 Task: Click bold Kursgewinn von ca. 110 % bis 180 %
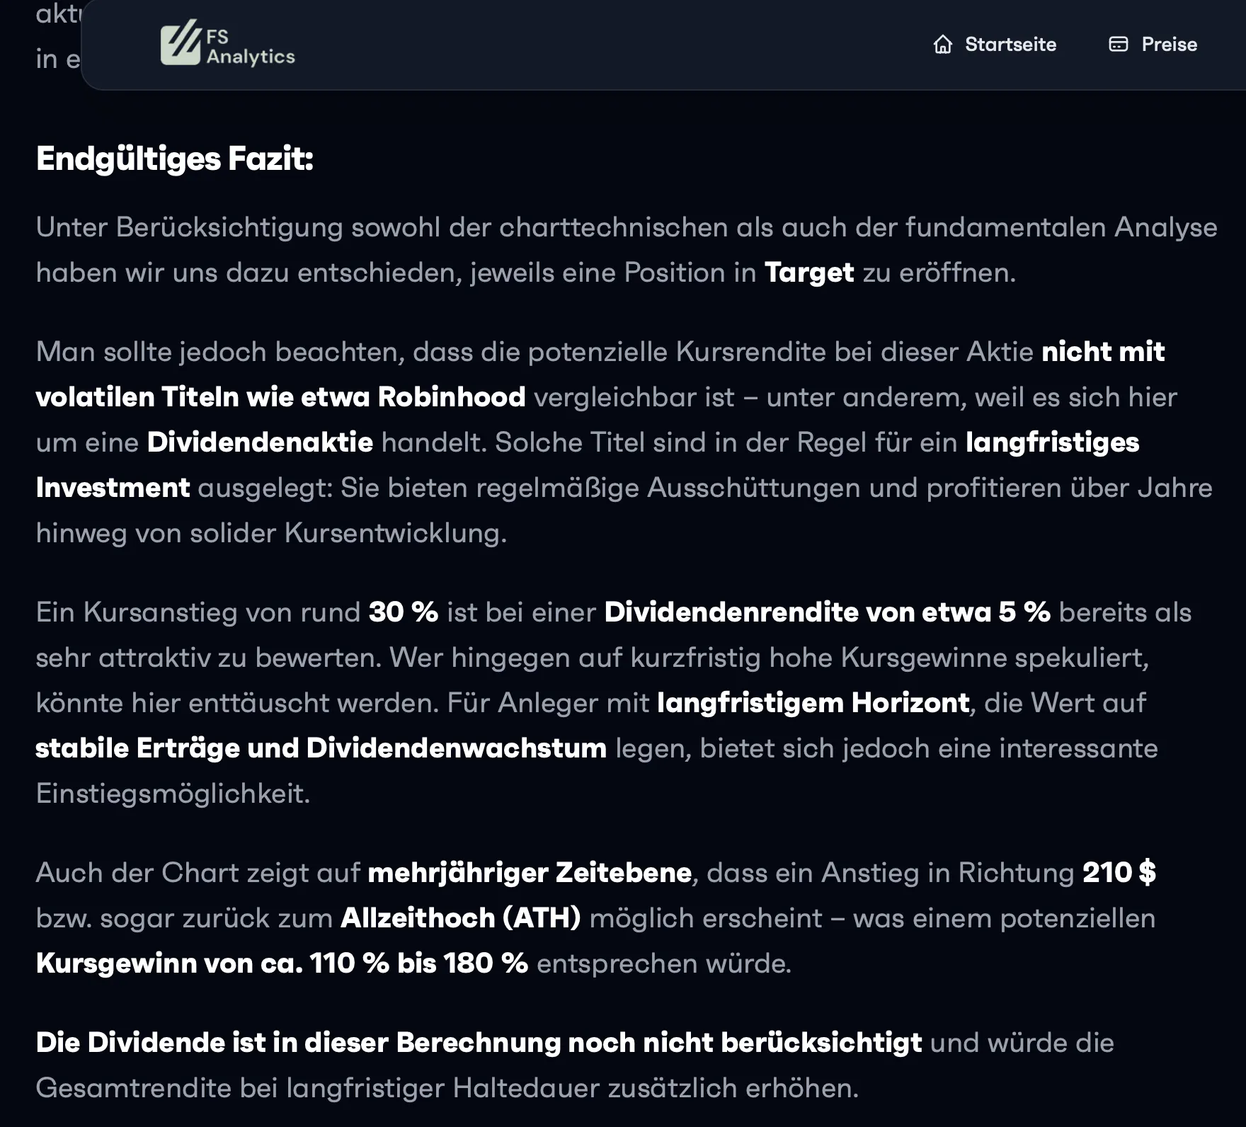(x=282, y=963)
